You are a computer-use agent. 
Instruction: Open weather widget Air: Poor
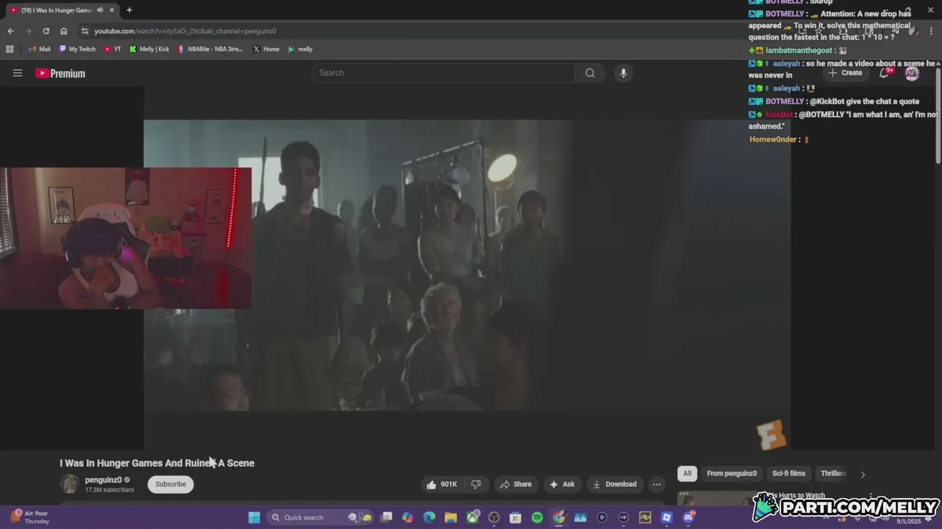pyautogui.click(x=29, y=517)
